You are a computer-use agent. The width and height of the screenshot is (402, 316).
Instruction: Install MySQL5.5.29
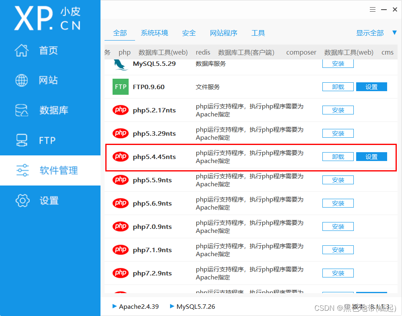338,63
